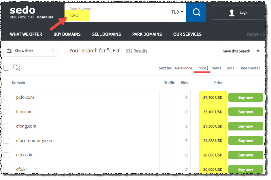Check the box for cfo.co.kr
271x180 pixels.
[x=6, y=155]
